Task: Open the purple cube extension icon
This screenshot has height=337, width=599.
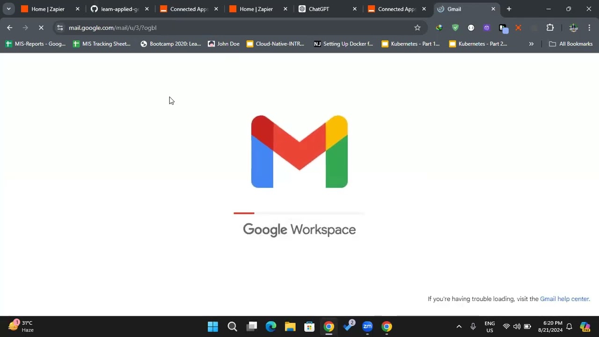Action: [487, 28]
